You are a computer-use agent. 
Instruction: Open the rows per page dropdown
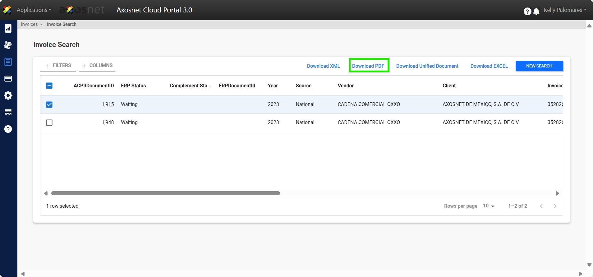coord(489,206)
